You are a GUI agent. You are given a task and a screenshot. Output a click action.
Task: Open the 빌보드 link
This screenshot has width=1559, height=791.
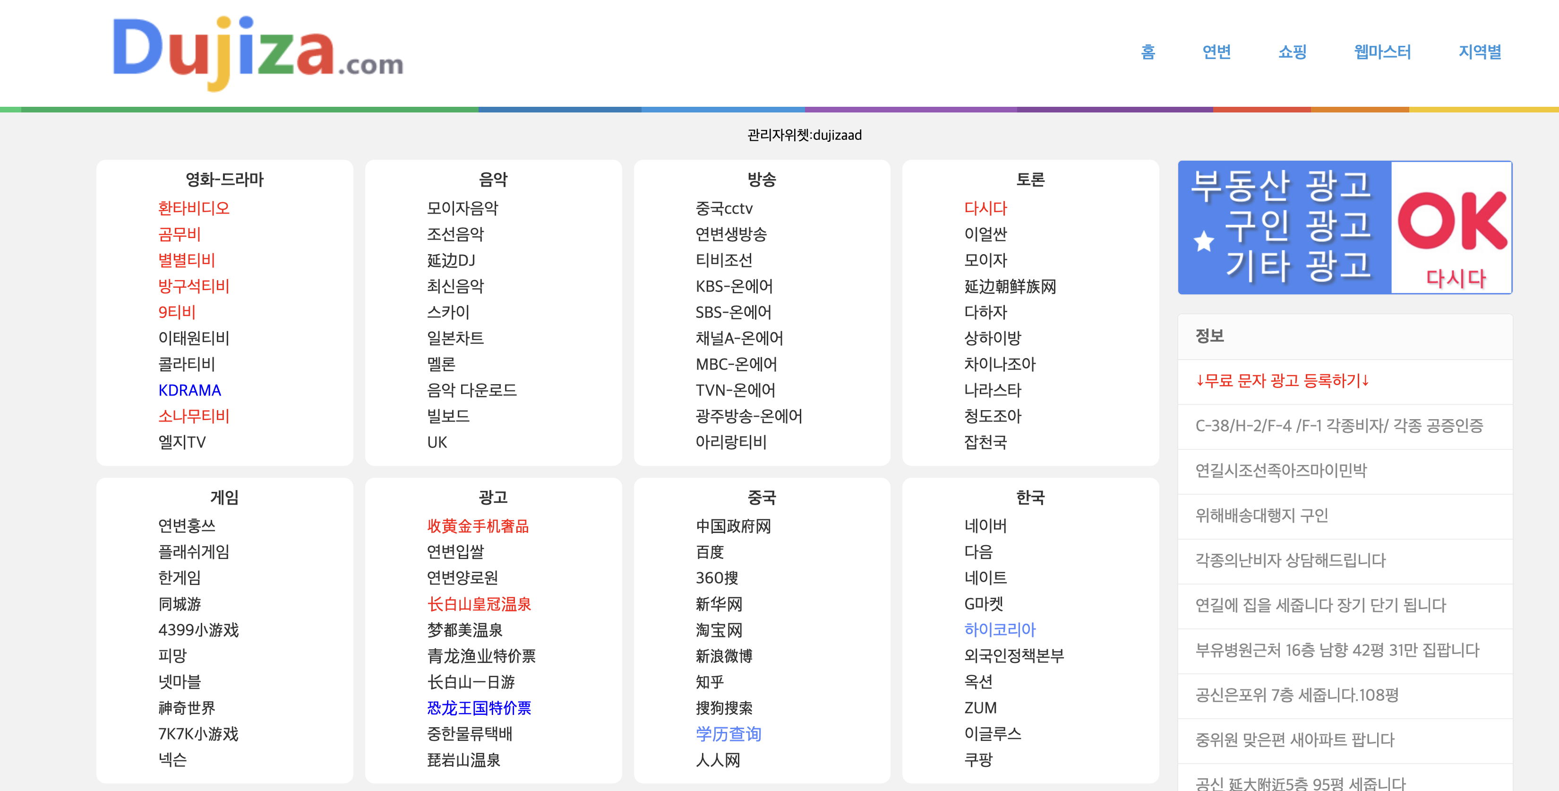click(448, 416)
